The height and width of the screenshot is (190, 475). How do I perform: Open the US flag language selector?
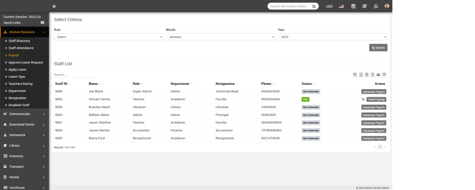(341, 6)
